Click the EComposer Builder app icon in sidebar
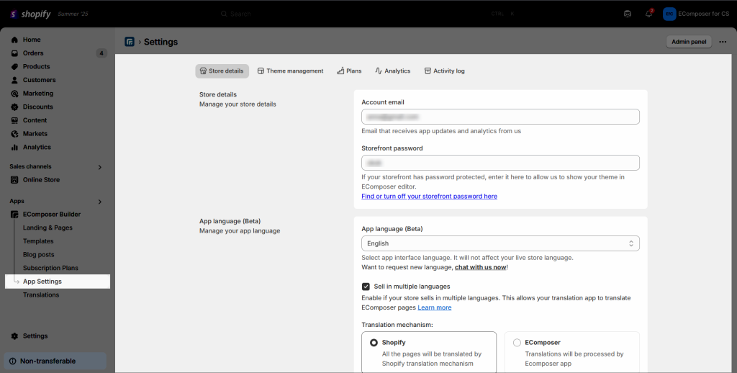Screen dimensions: 737x373 pyautogui.click(x=14, y=215)
